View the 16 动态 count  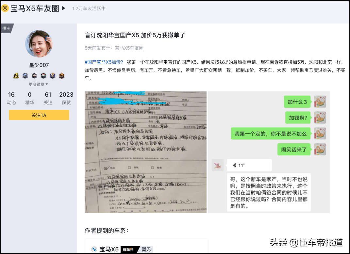(x=11, y=98)
